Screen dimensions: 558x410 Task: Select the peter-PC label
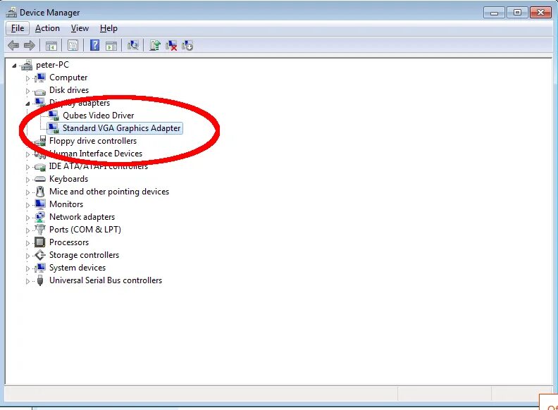(52, 65)
